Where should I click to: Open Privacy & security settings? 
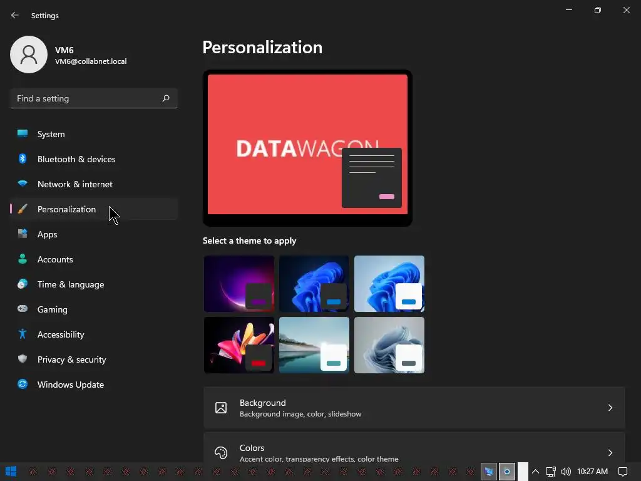click(x=94, y=359)
